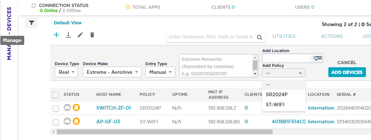Collapse the Add Policy dropdown
Screen dimensions: 371x140
284,73
